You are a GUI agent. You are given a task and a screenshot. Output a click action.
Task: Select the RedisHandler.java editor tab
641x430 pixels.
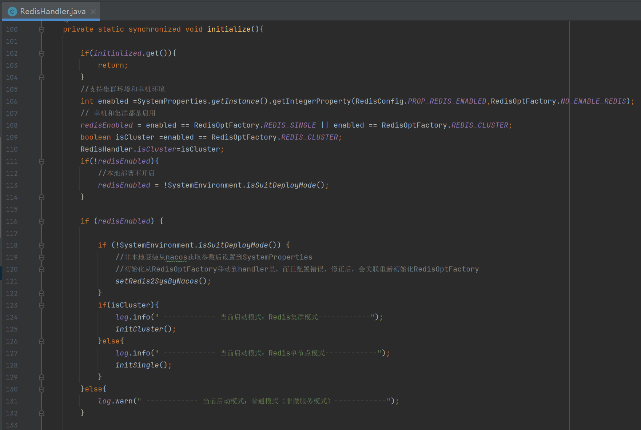53,12
